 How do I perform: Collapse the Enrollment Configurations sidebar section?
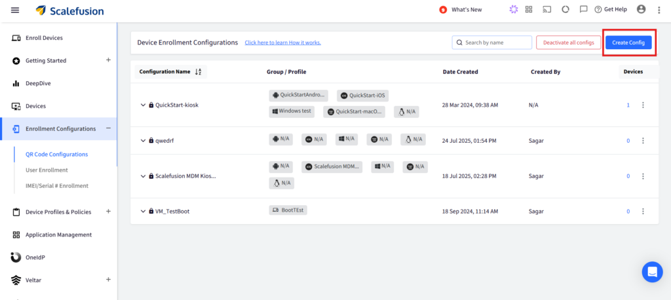pos(108,128)
